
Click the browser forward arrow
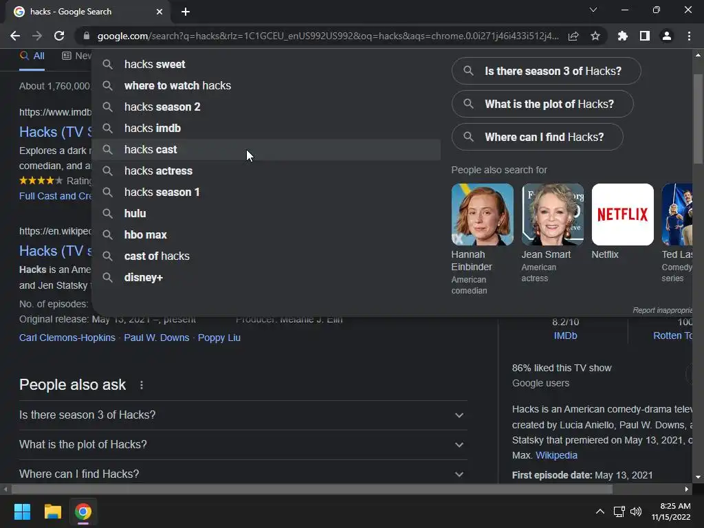coord(37,36)
